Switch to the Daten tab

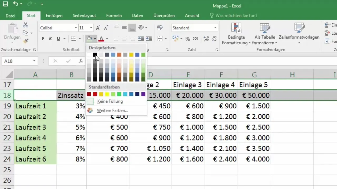(138, 16)
